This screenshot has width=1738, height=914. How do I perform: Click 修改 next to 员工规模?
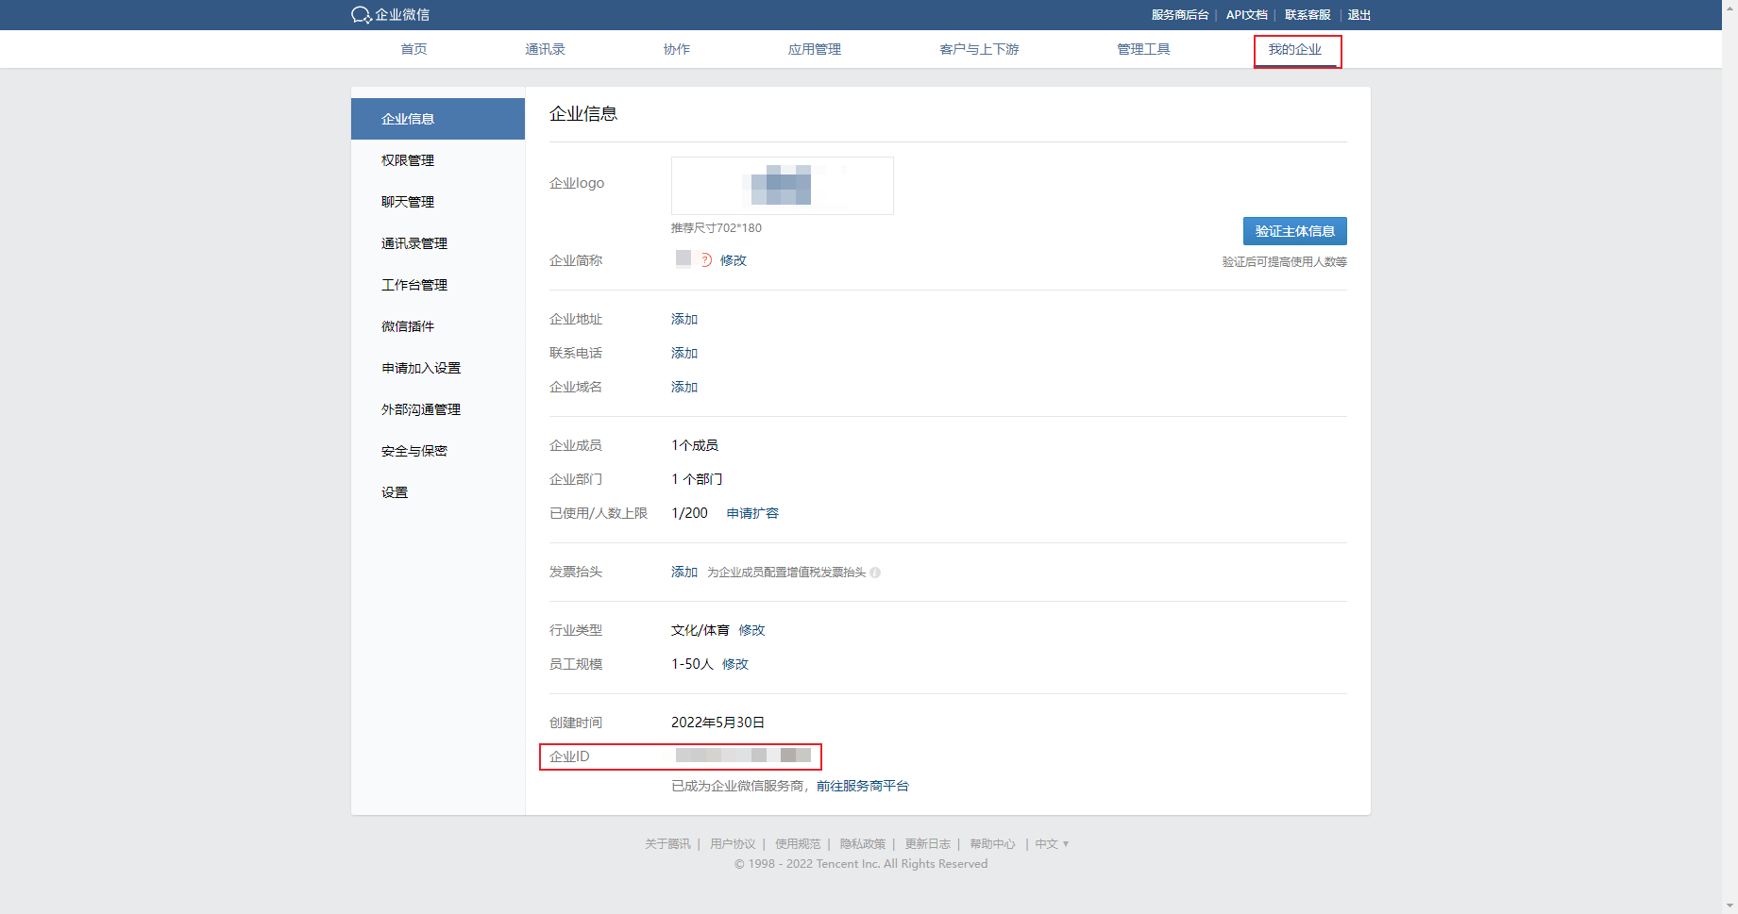tap(735, 664)
